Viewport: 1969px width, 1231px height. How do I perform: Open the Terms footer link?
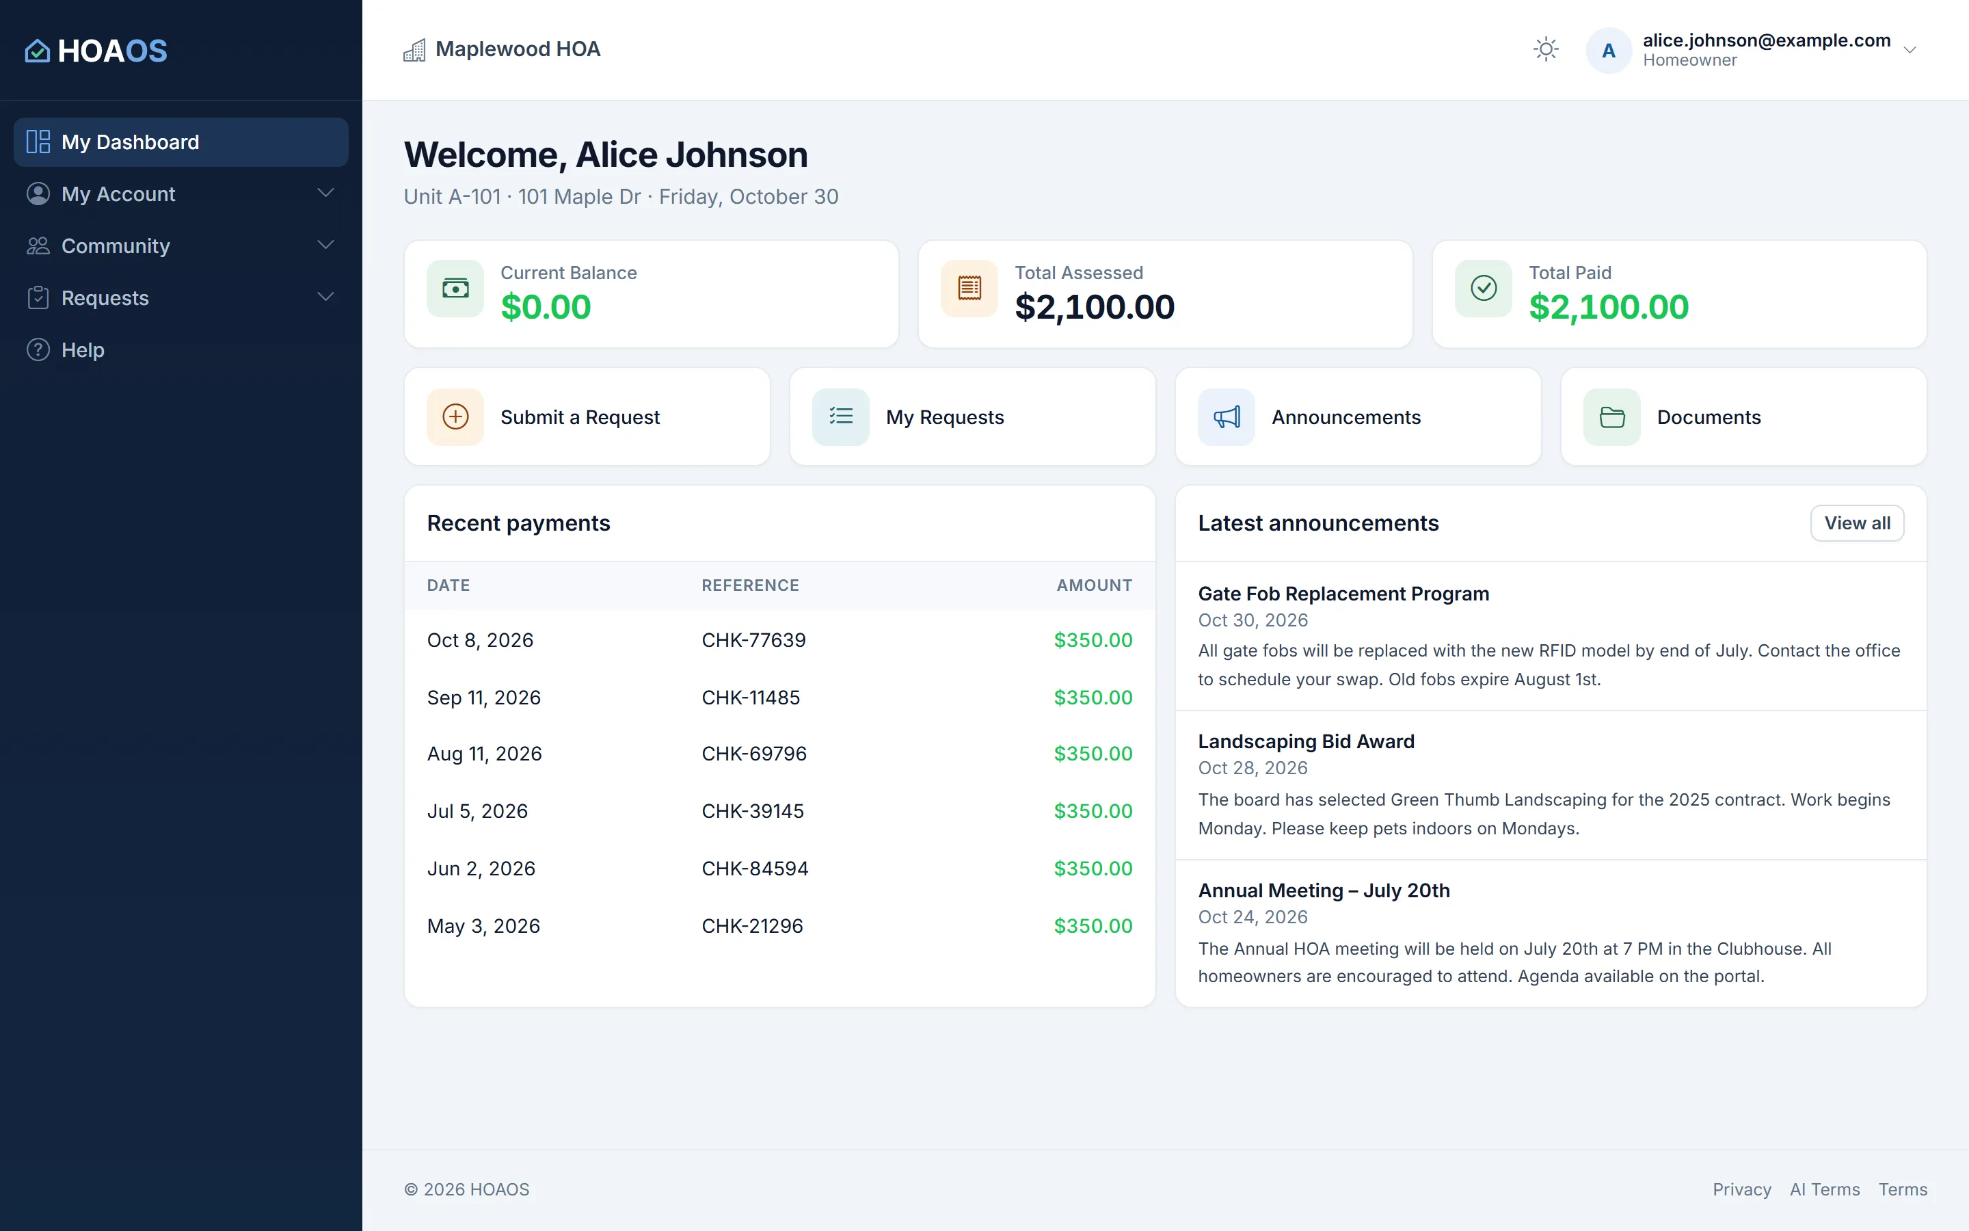pos(1903,1189)
